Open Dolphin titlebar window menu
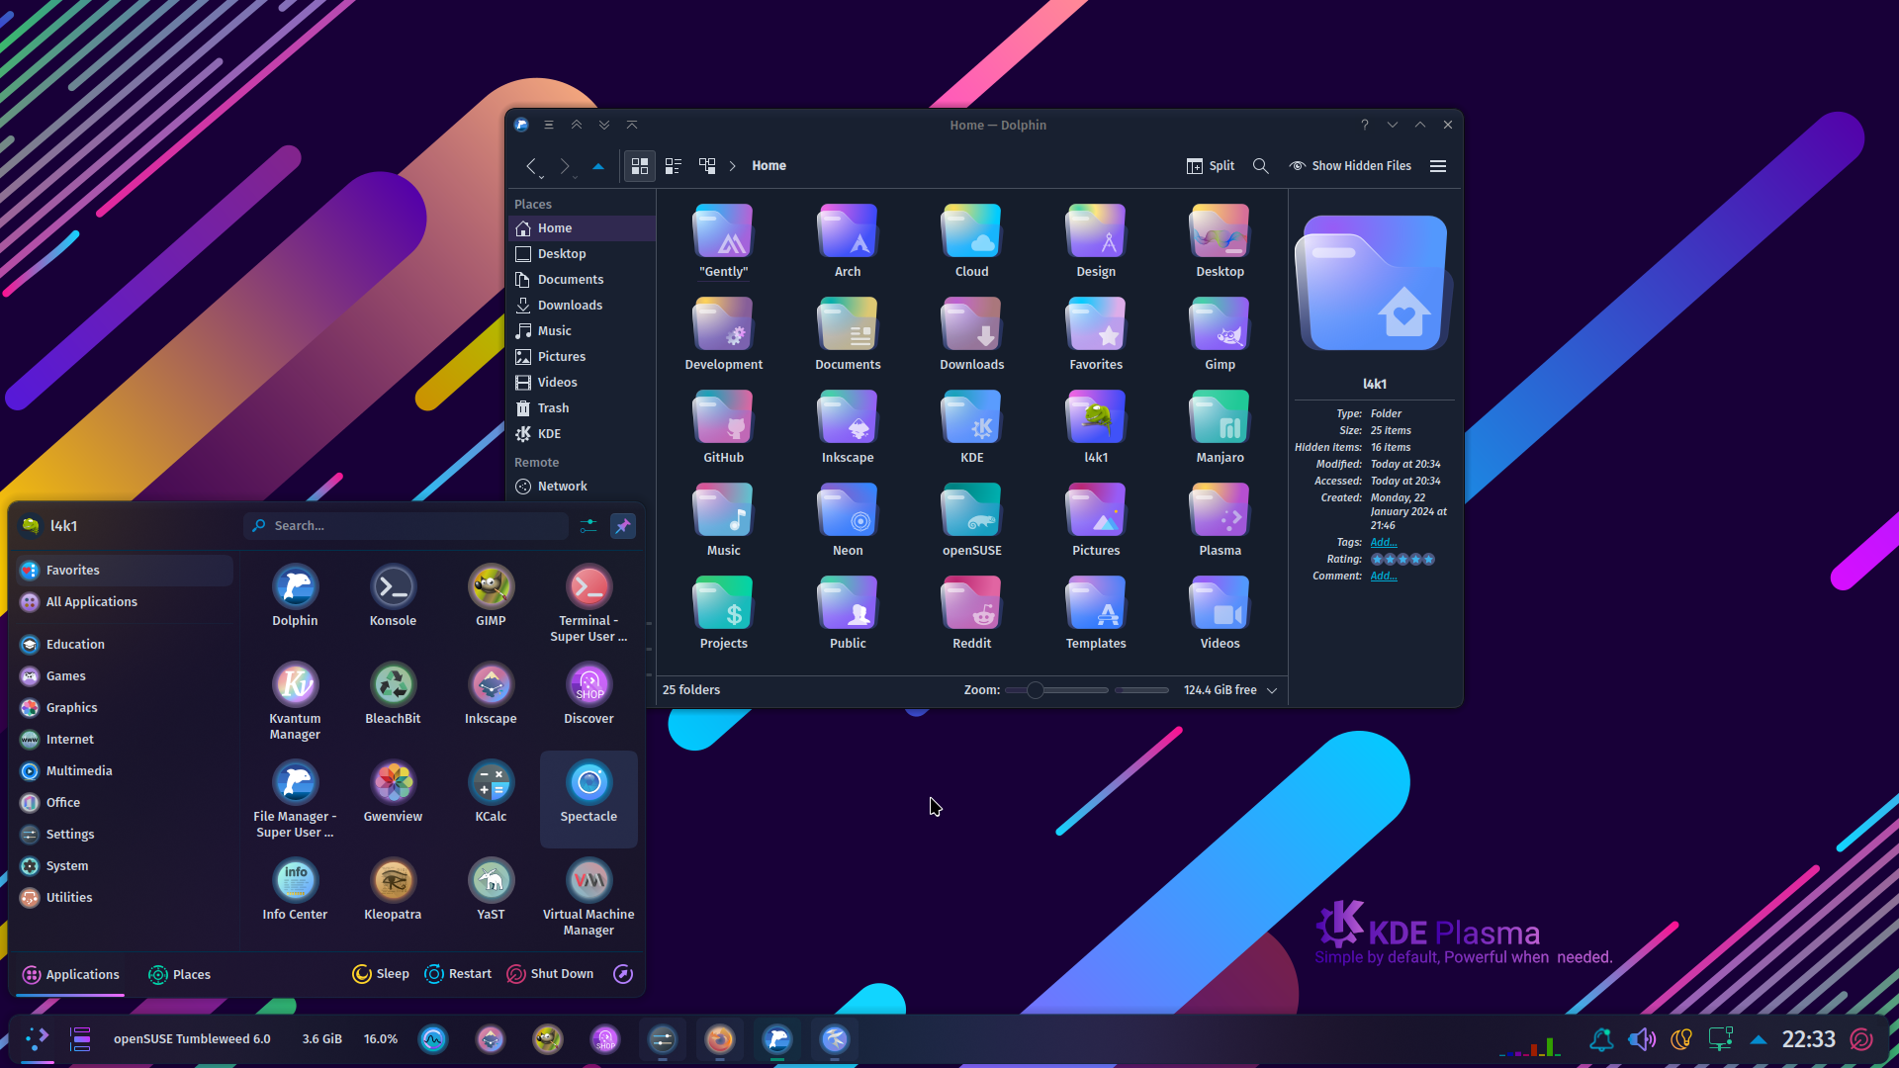 (549, 125)
